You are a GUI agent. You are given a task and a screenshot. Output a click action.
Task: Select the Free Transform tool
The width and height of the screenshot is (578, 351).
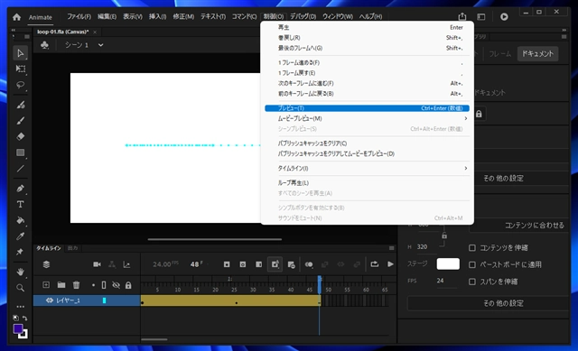pyautogui.click(x=21, y=69)
